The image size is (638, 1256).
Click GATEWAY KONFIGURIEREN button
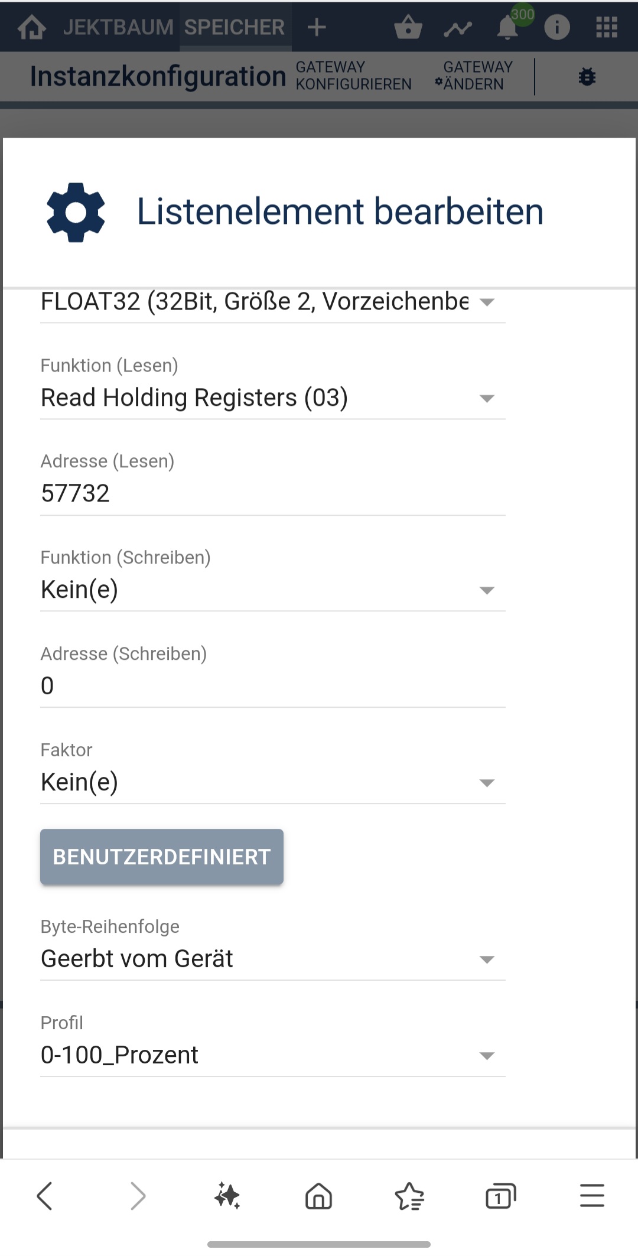pos(353,76)
